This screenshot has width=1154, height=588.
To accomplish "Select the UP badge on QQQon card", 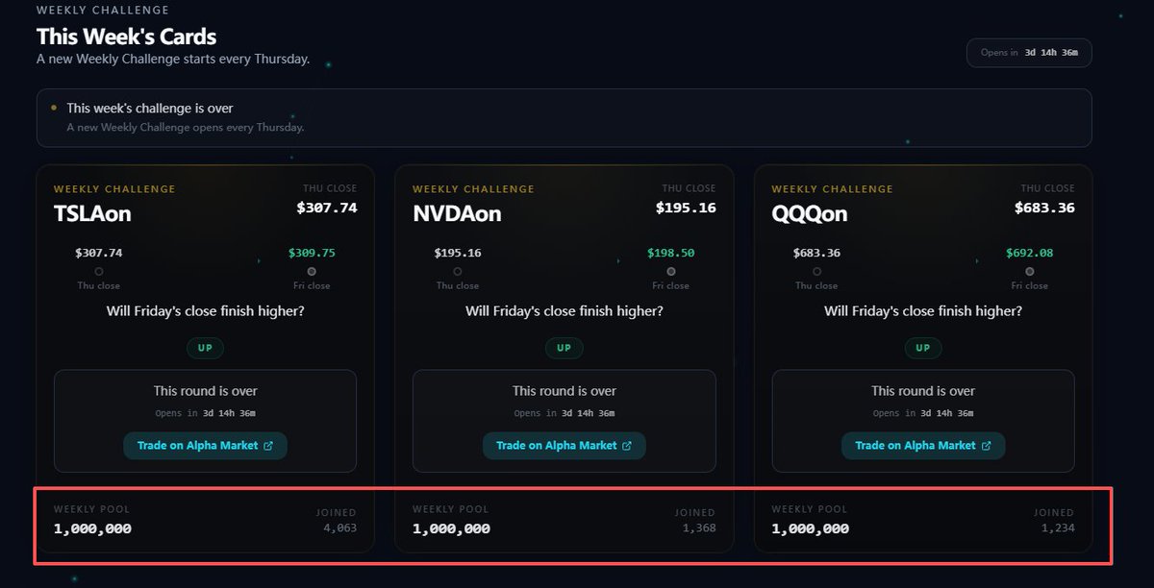I will [x=923, y=348].
